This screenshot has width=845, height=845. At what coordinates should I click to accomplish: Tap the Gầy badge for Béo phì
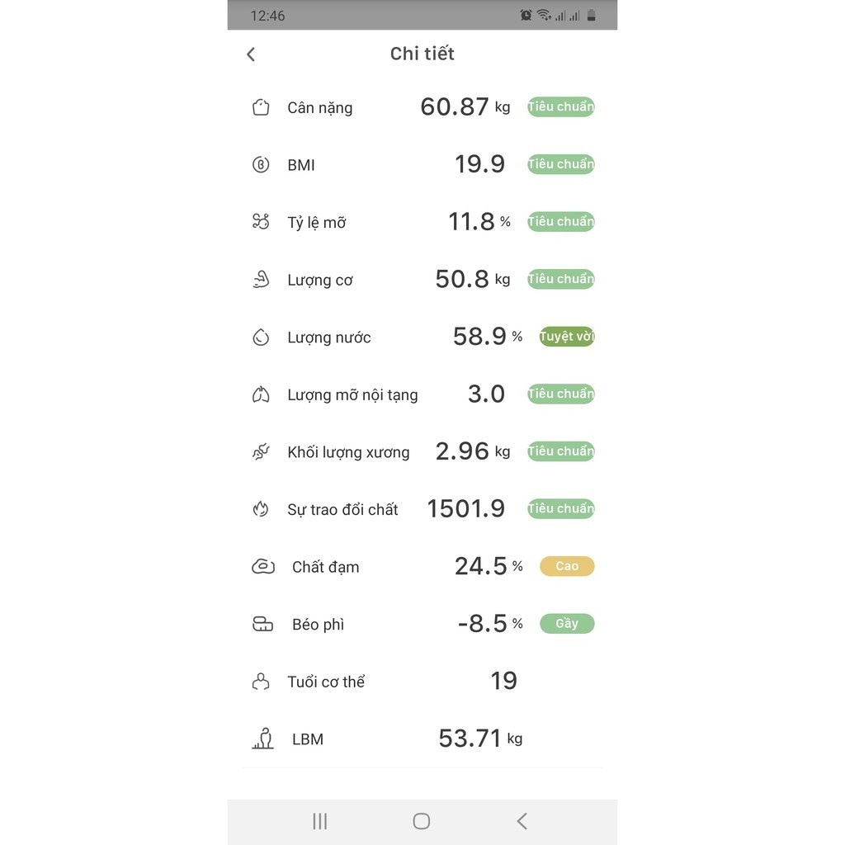coord(567,624)
